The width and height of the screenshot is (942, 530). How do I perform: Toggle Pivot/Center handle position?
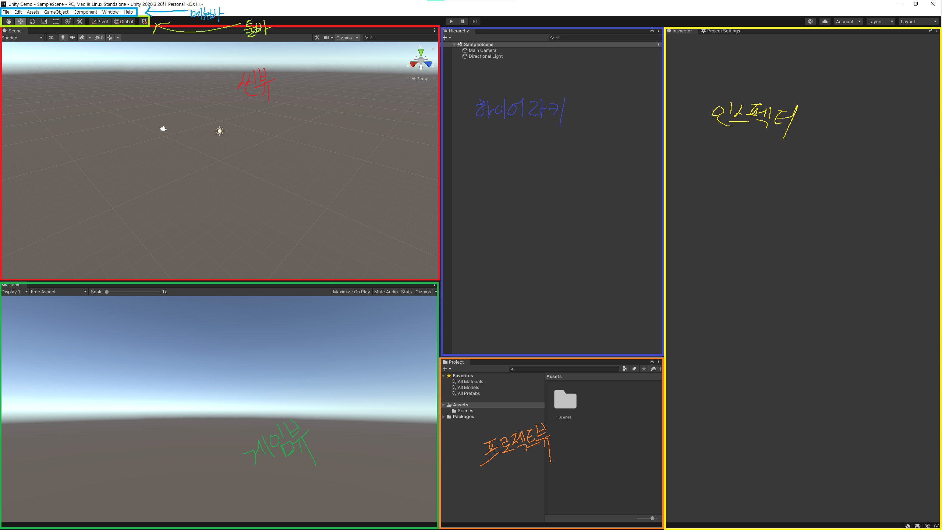pyautogui.click(x=100, y=21)
